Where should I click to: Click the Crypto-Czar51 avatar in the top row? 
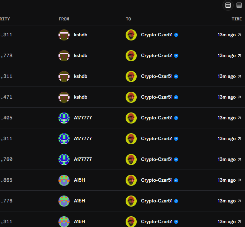(131, 35)
